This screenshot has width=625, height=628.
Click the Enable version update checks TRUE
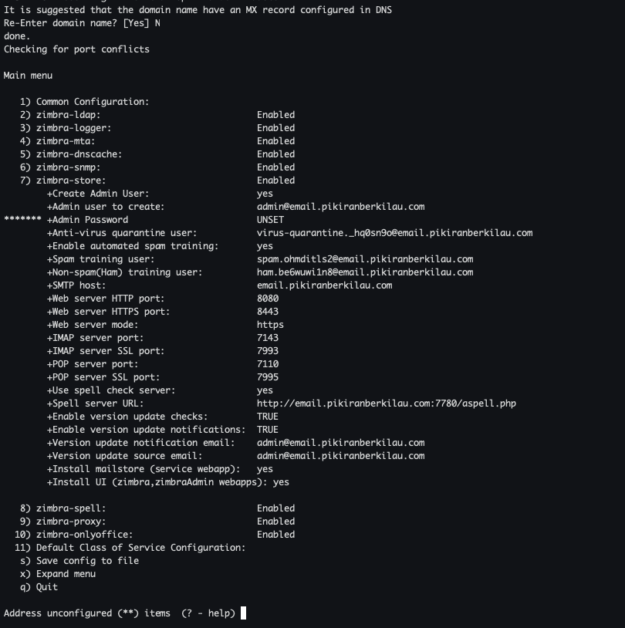[x=268, y=417]
